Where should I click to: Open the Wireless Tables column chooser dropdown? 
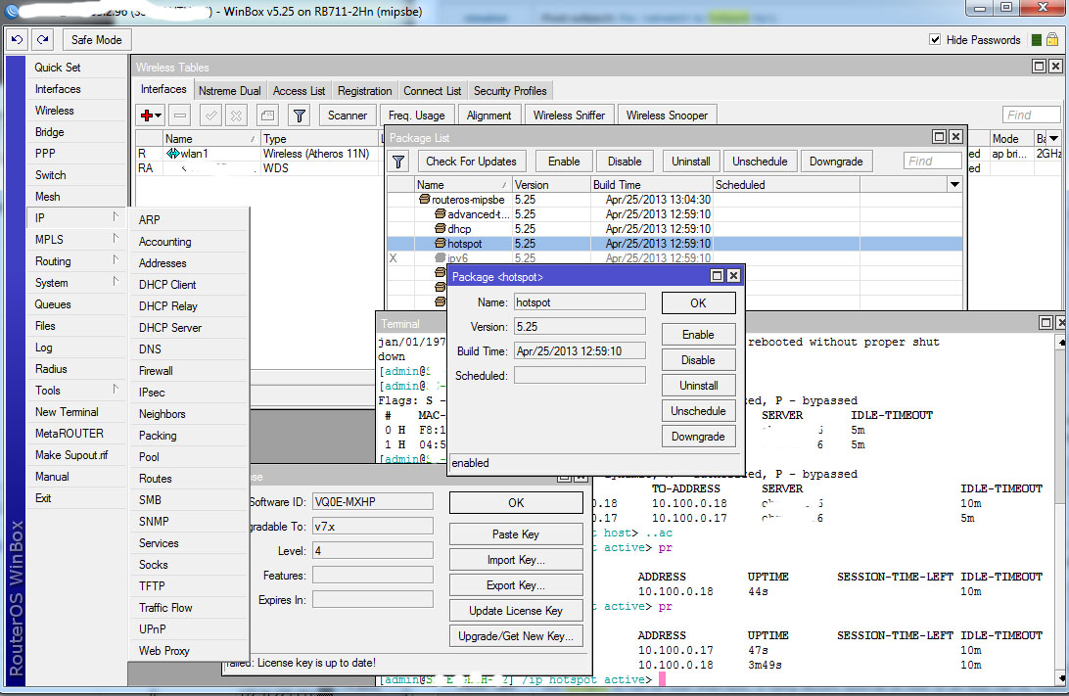(1054, 138)
